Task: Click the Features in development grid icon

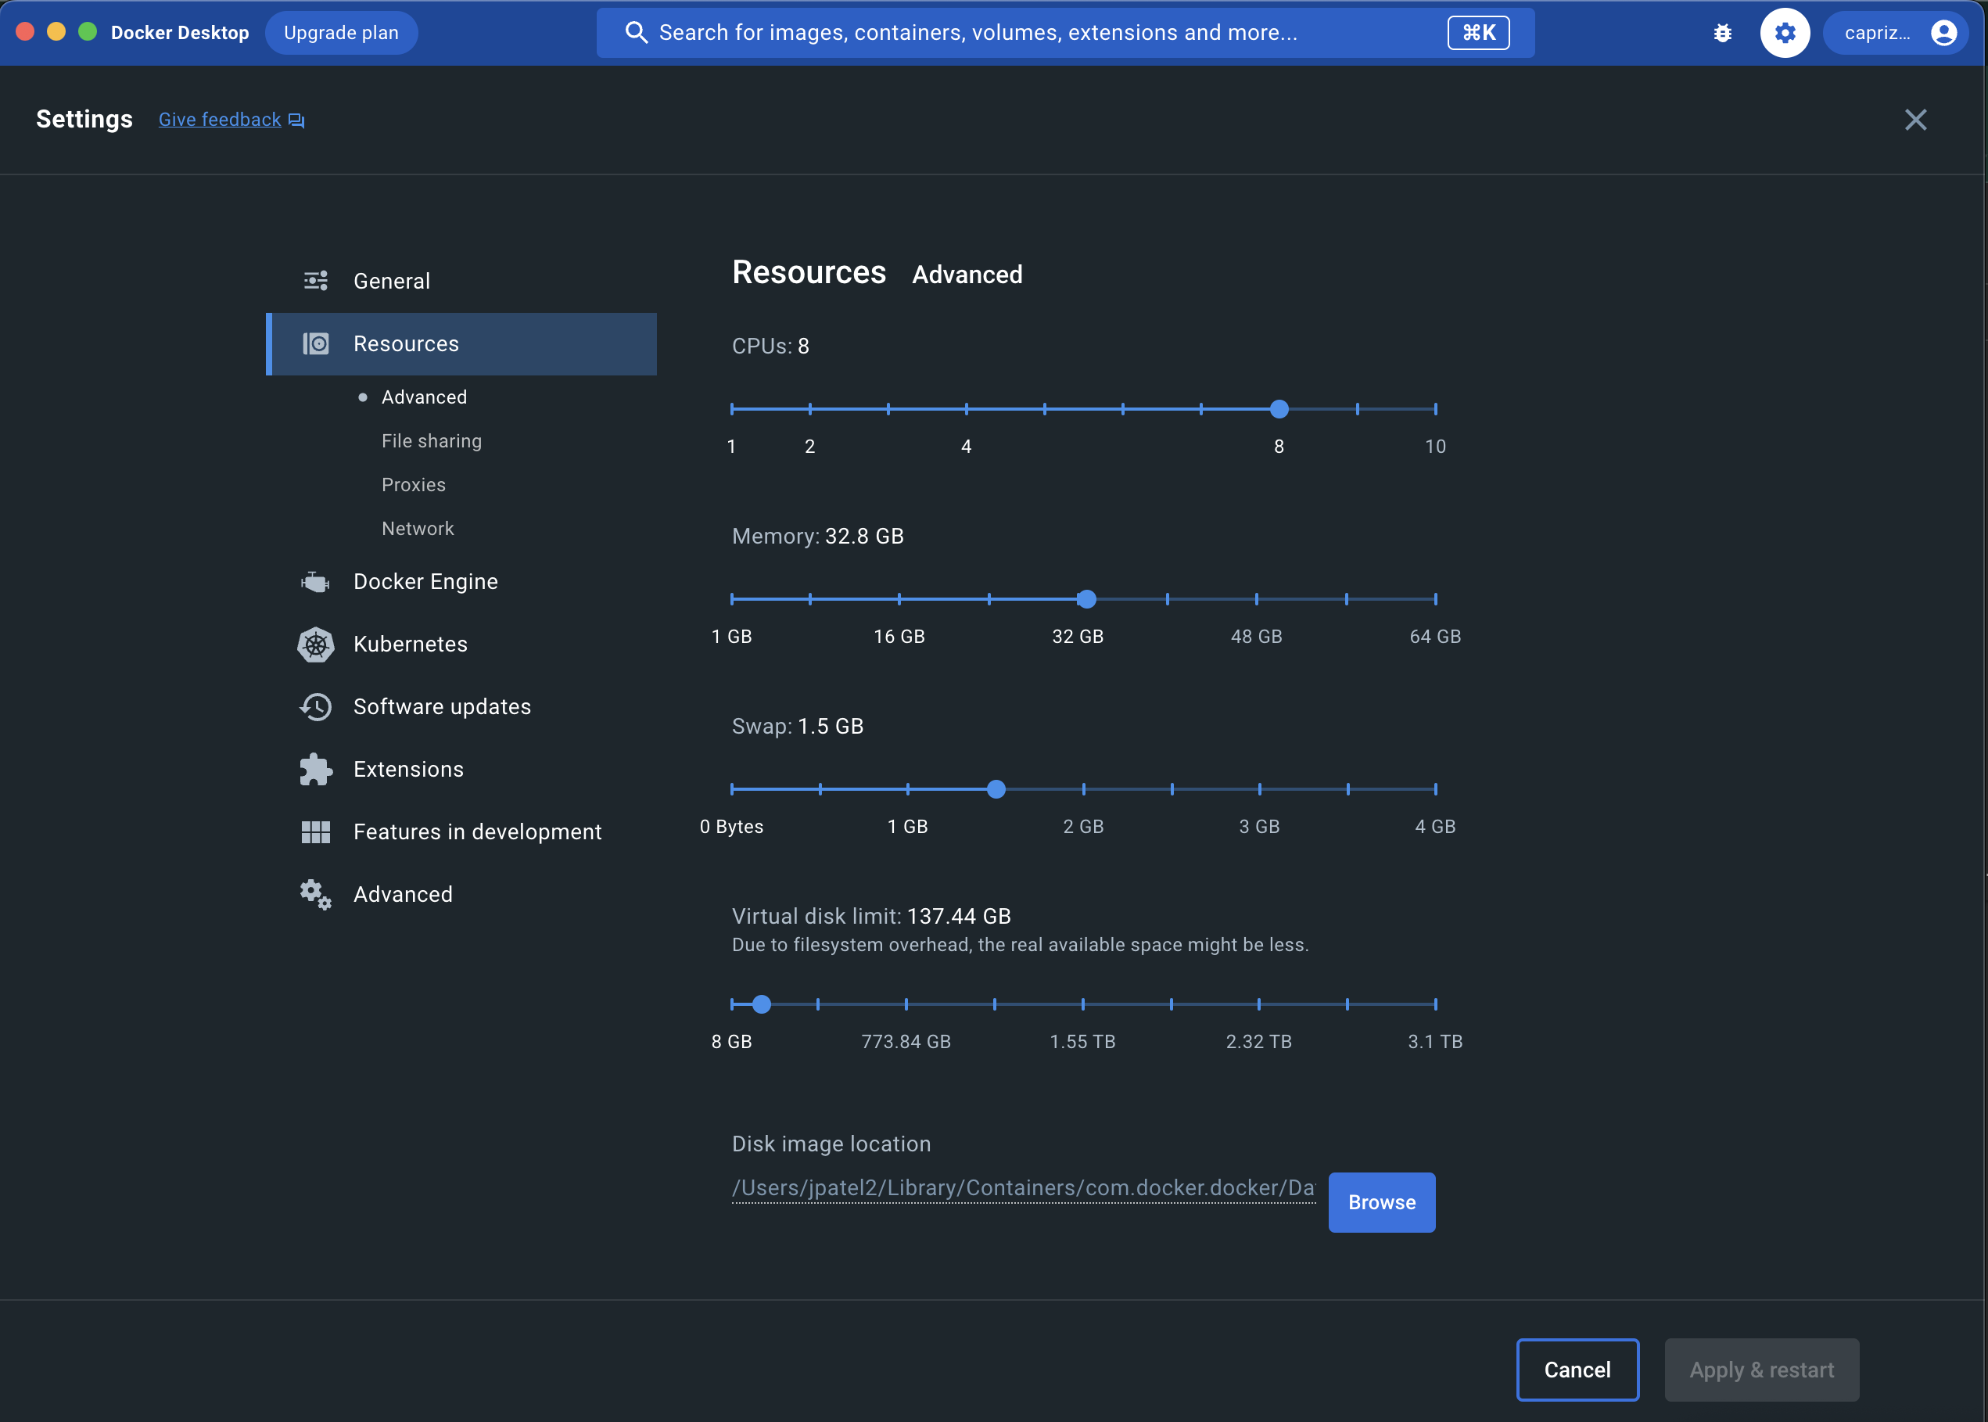Action: pyautogui.click(x=315, y=831)
